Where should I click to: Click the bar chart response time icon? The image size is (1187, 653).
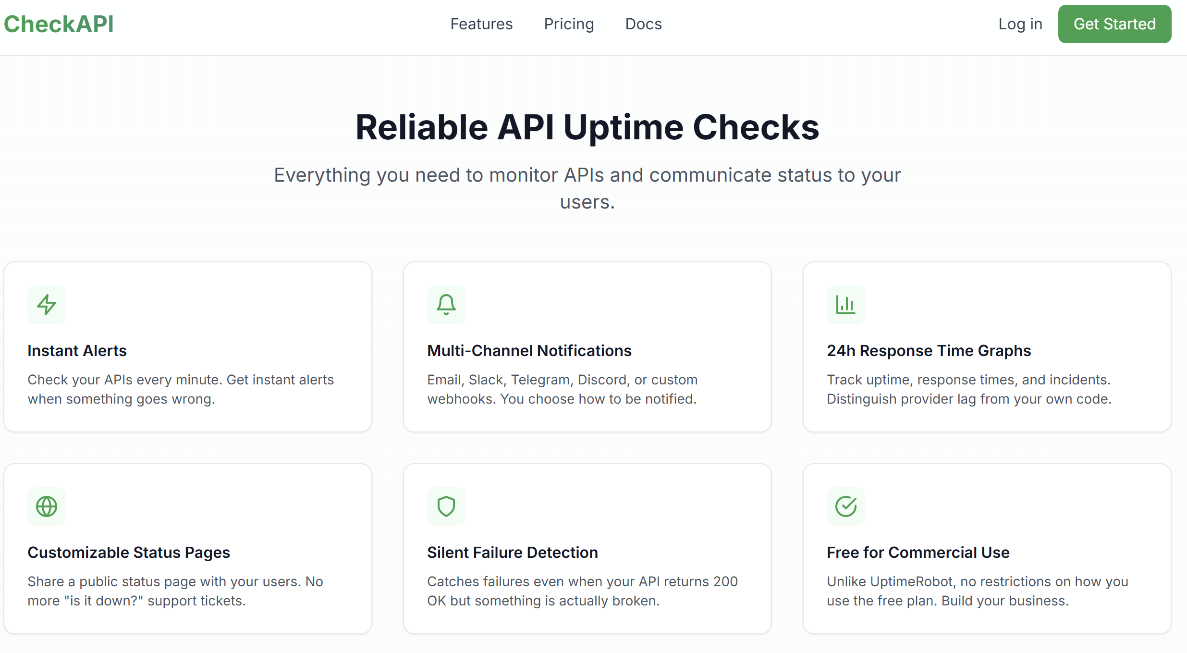[845, 304]
